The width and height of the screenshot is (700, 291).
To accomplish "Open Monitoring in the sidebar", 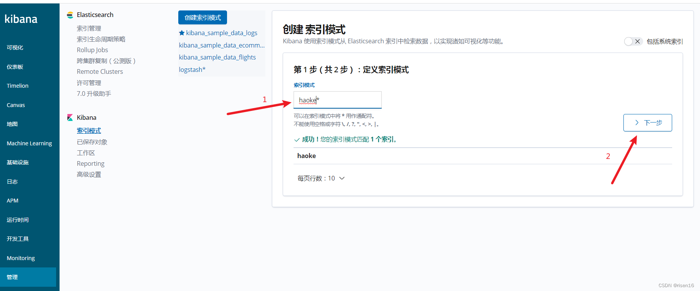I will 21,258.
